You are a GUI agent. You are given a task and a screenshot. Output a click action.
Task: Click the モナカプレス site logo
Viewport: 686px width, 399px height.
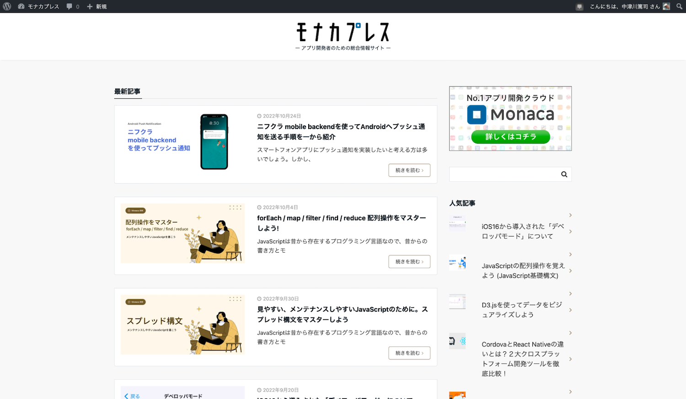coord(343,32)
